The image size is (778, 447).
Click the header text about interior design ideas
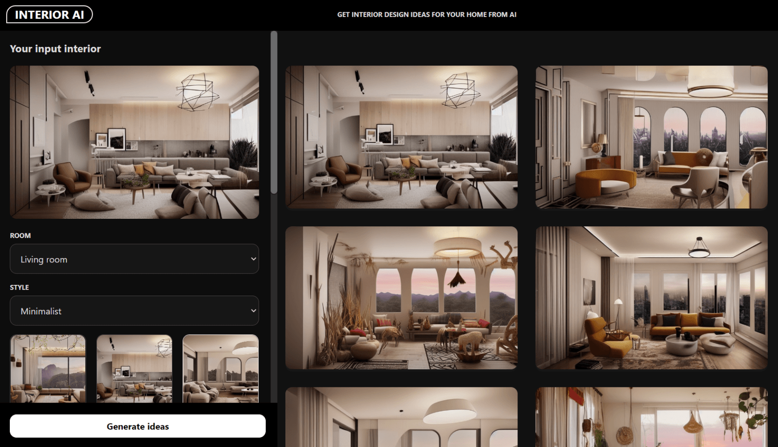[426, 15]
